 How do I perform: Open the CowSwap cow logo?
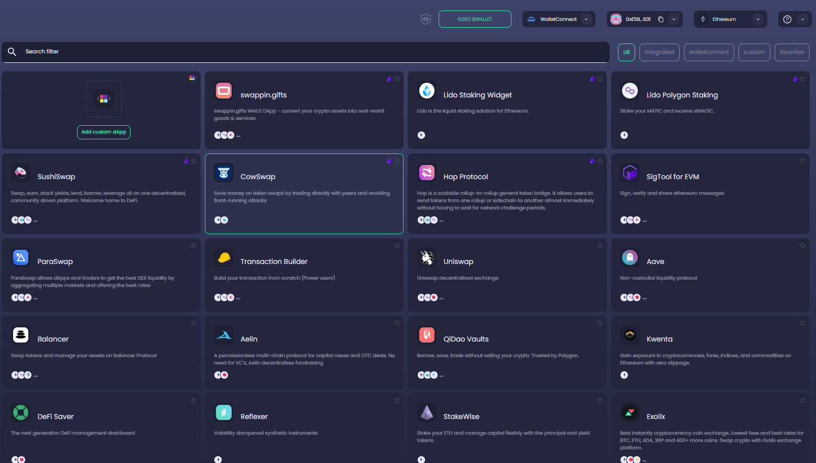[224, 172]
